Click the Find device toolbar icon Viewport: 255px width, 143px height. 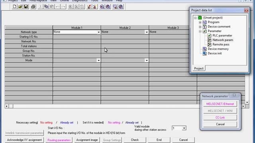[71, 7]
